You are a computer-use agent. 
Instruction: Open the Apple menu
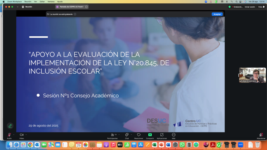(x=4, y=2)
